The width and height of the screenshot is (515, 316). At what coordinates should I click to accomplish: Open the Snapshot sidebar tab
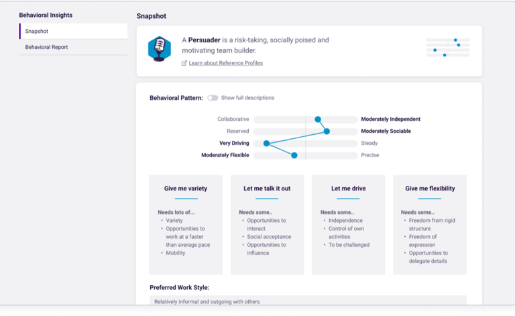click(73, 32)
